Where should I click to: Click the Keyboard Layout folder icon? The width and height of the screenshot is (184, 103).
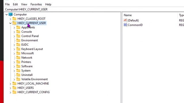tap(18, 49)
